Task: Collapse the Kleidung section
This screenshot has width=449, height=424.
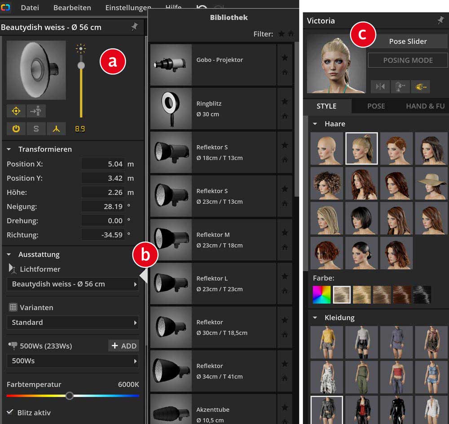Action: pyautogui.click(x=315, y=318)
